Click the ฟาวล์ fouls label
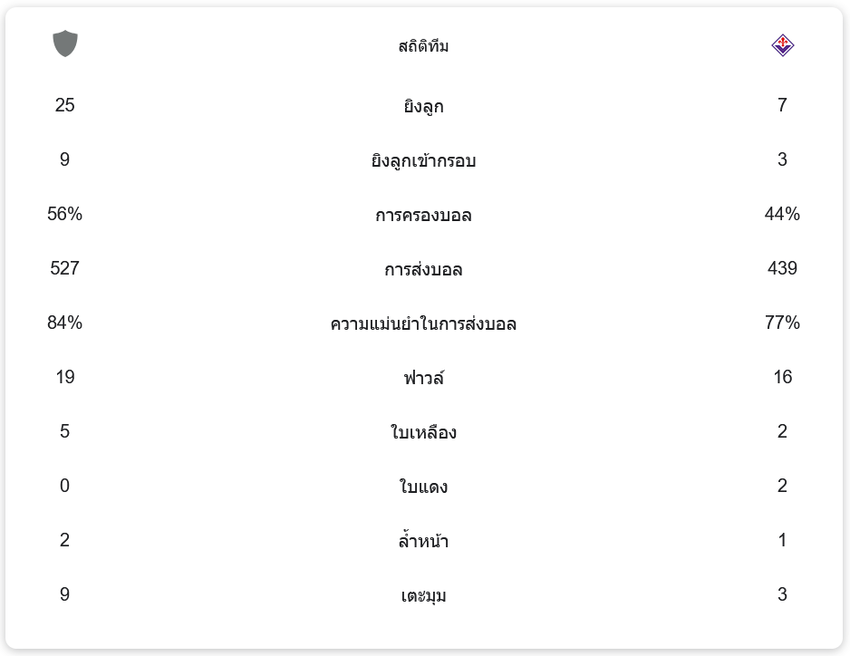The image size is (850, 656). click(423, 378)
